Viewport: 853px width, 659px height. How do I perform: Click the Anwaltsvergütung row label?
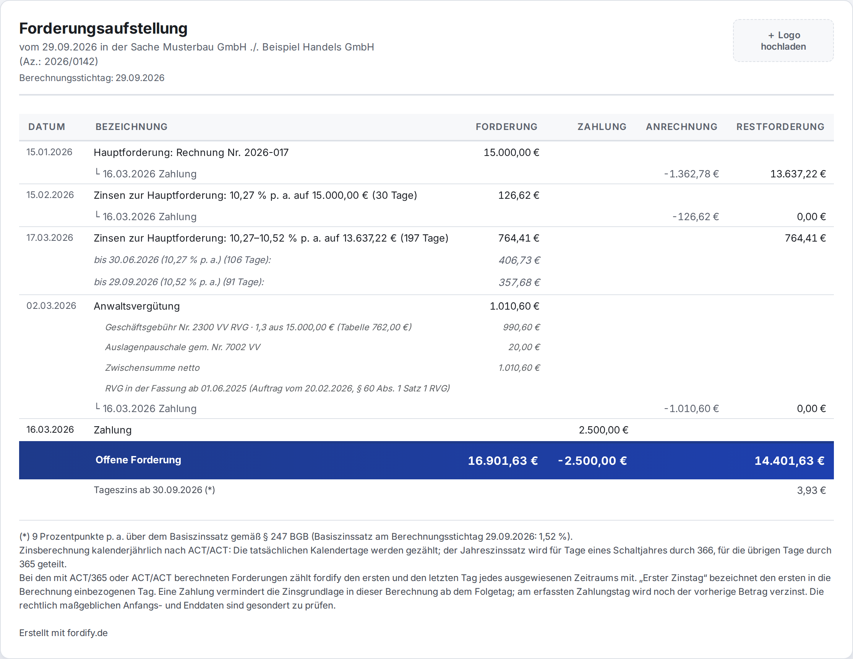coord(136,306)
